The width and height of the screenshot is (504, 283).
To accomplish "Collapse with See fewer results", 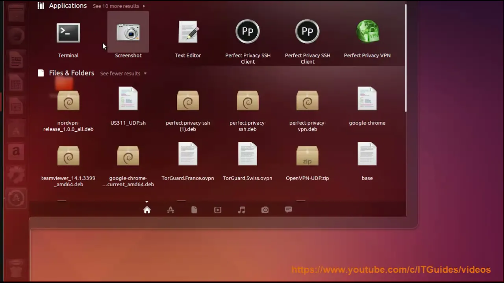I will click(123, 74).
